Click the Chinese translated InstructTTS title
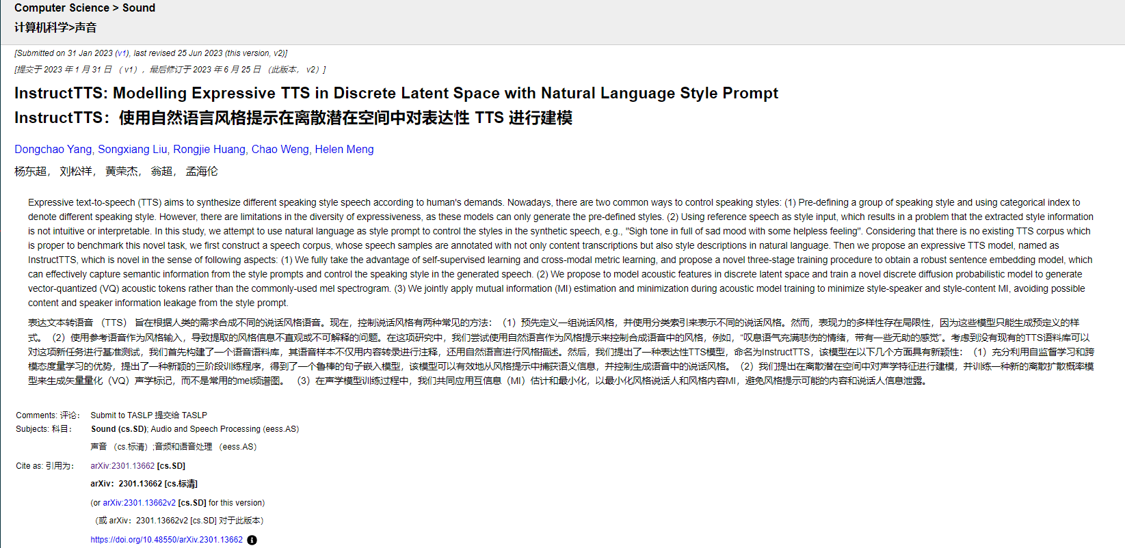This screenshot has height=548, width=1125. pos(293,118)
